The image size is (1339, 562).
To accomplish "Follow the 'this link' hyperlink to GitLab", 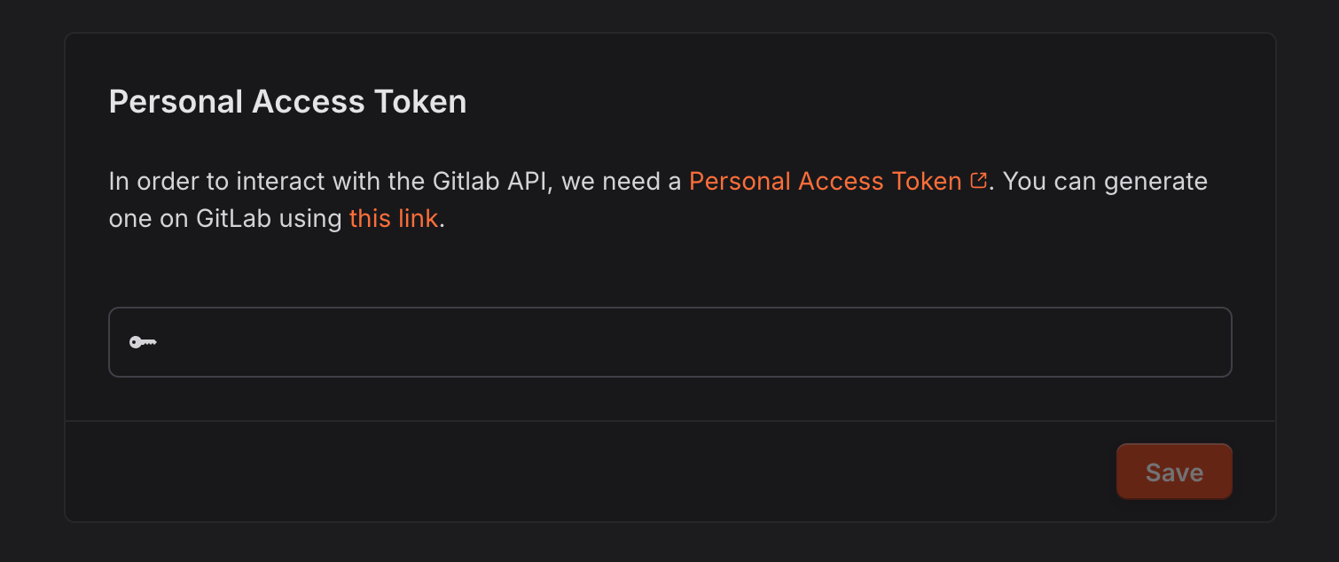I will [393, 218].
